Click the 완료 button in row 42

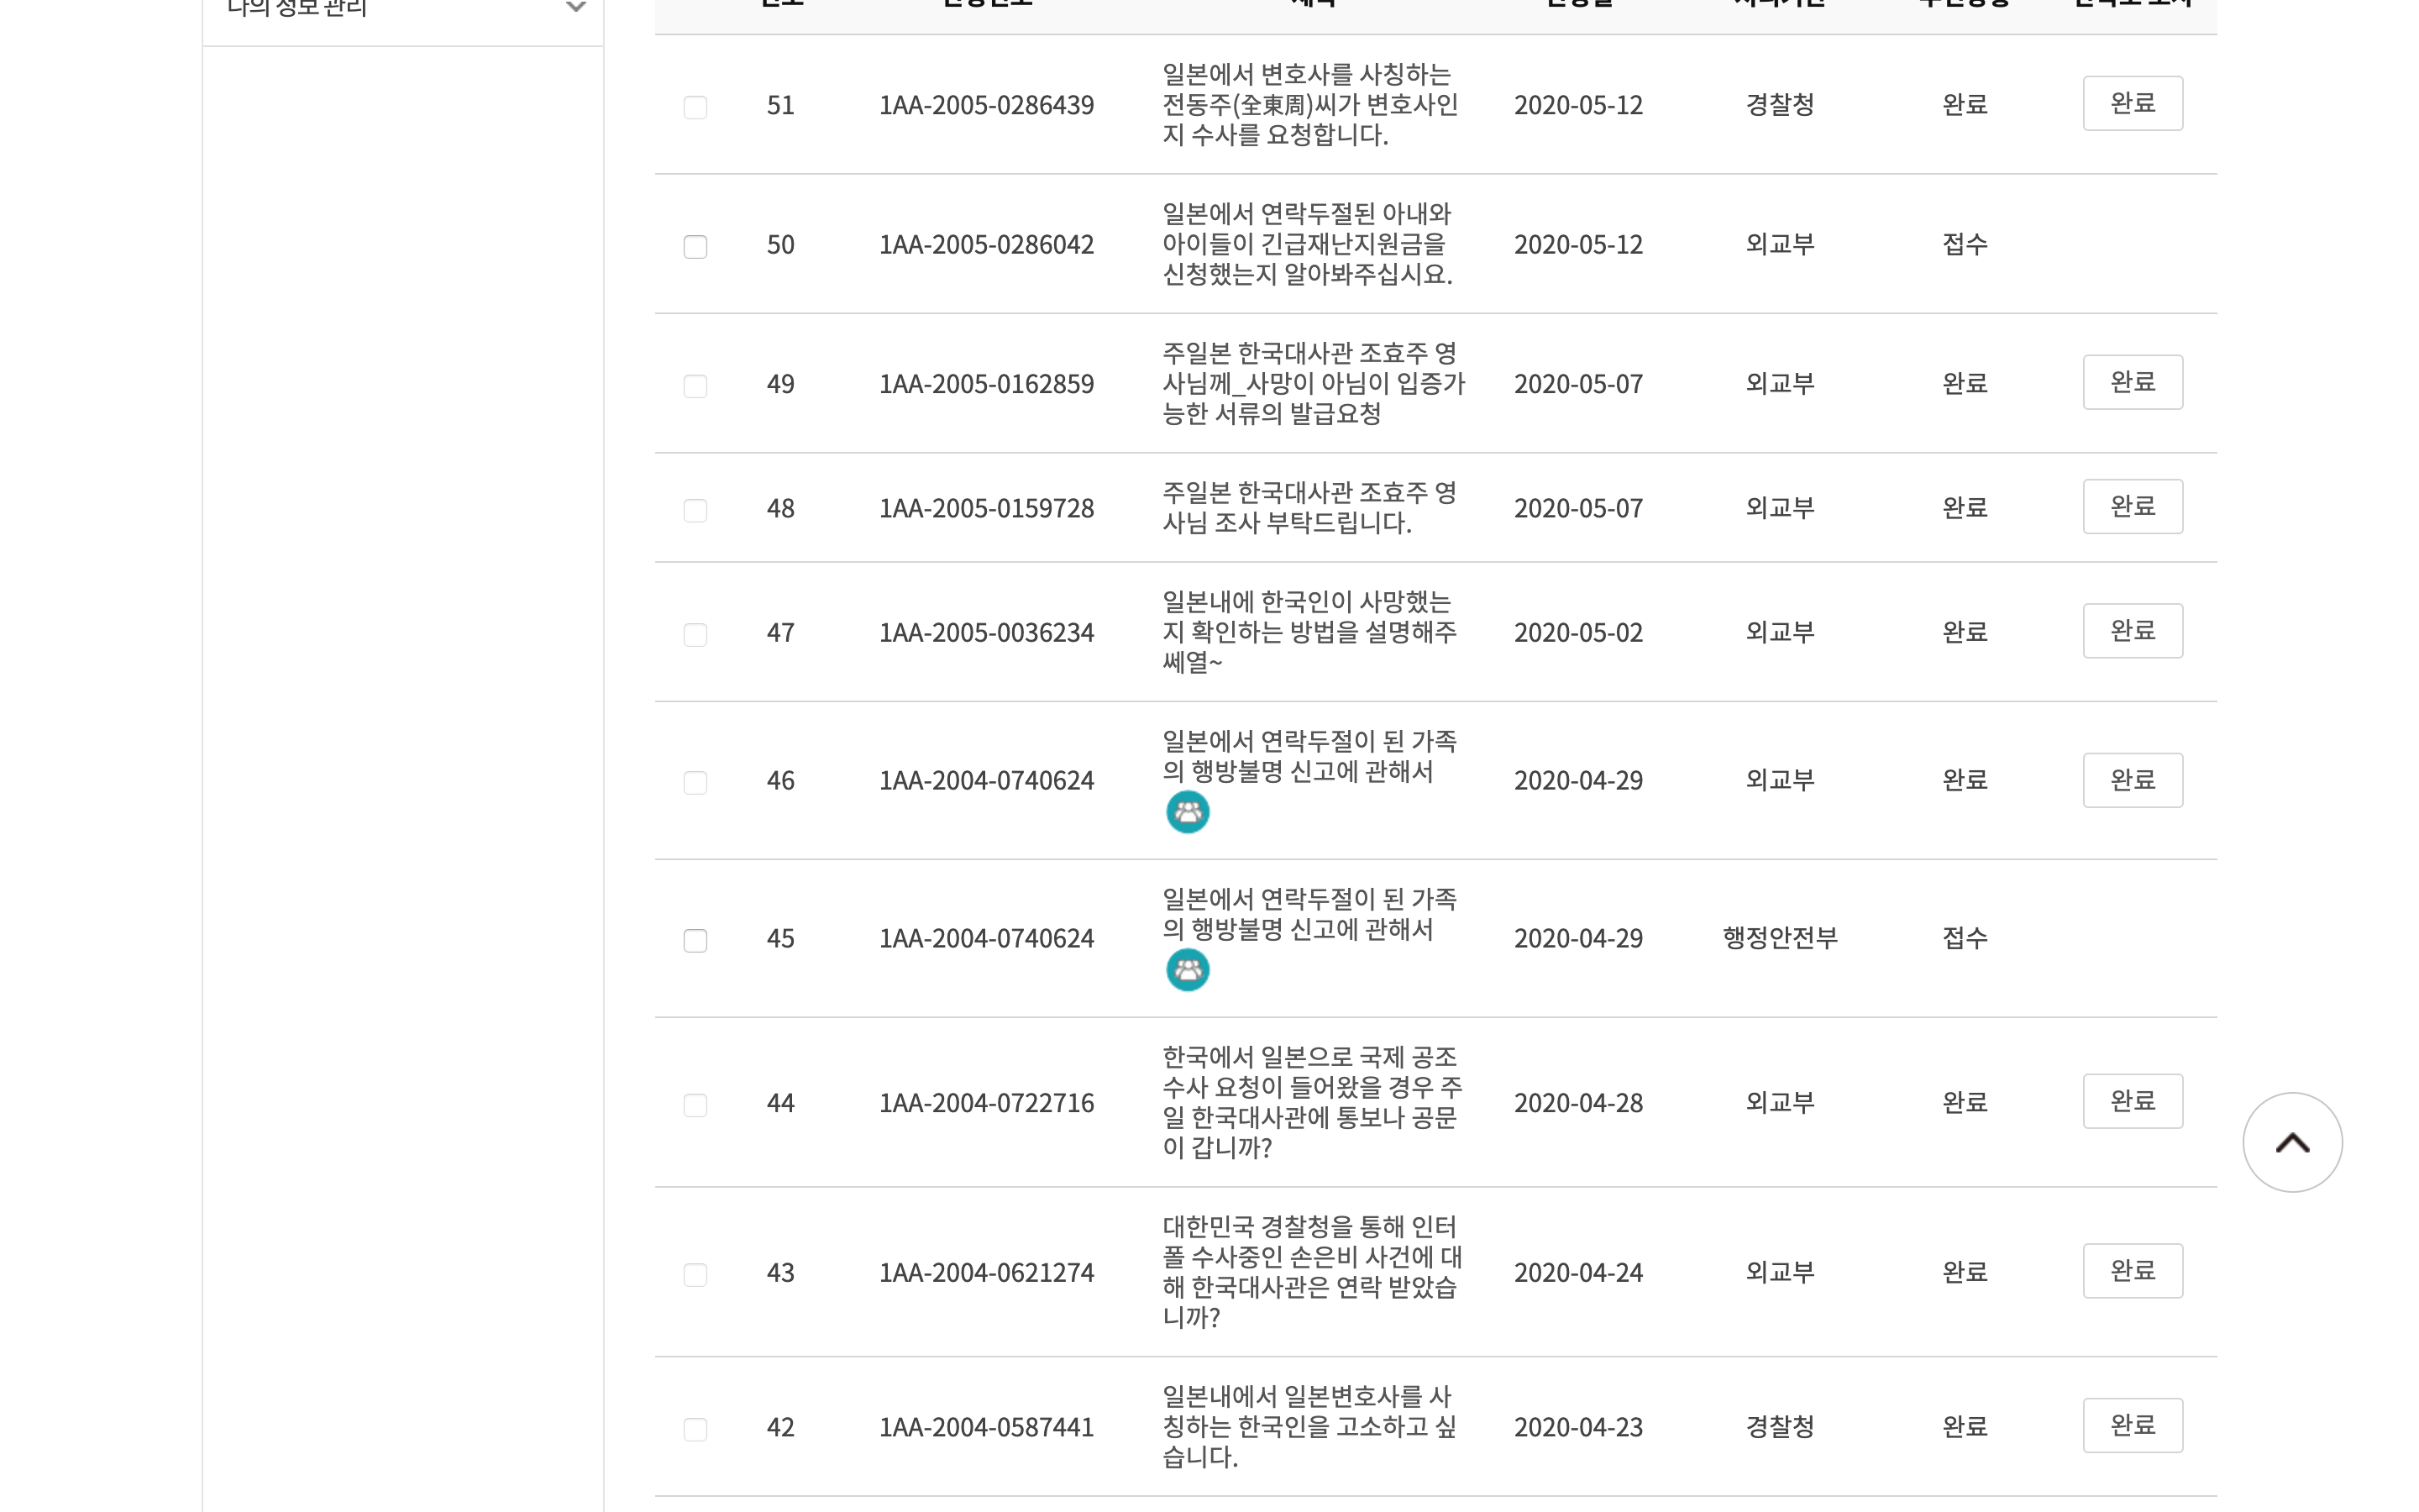pos(2132,1425)
